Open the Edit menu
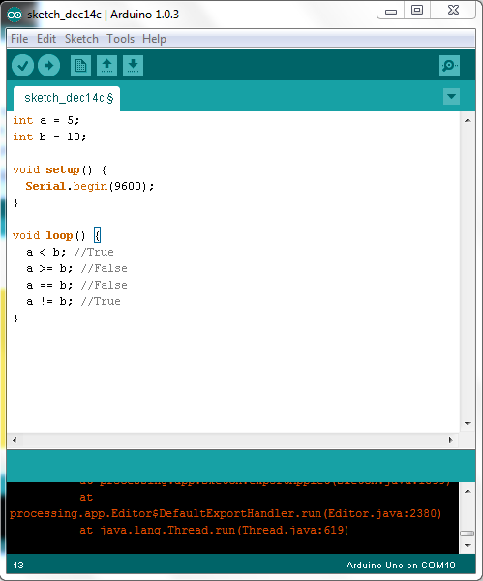 pyautogui.click(x=46, y=39)
